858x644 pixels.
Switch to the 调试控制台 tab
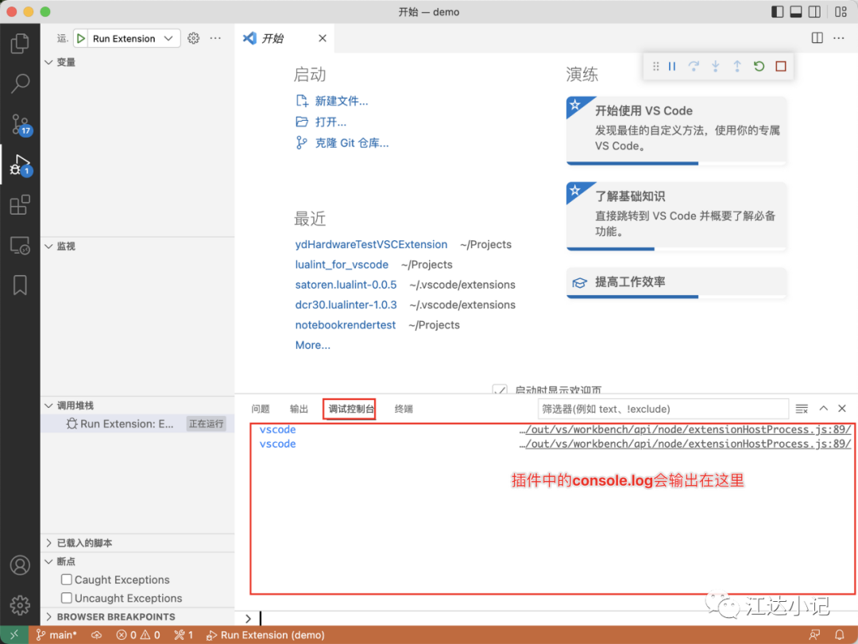[x=350, y=409]
